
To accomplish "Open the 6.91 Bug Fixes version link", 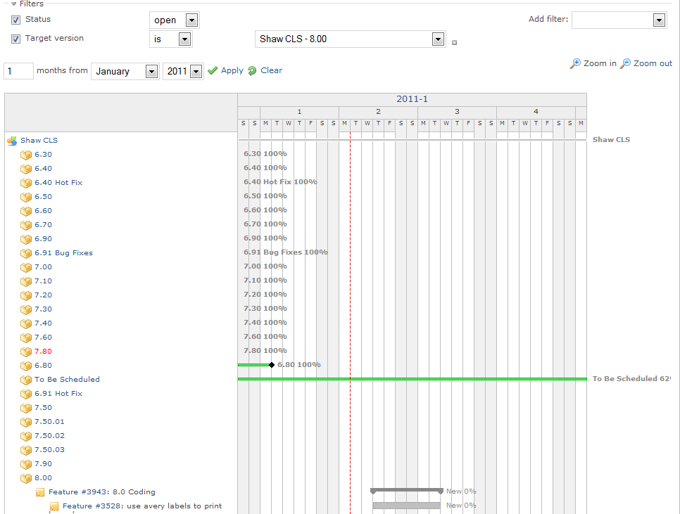I will (x=64, y=253).
